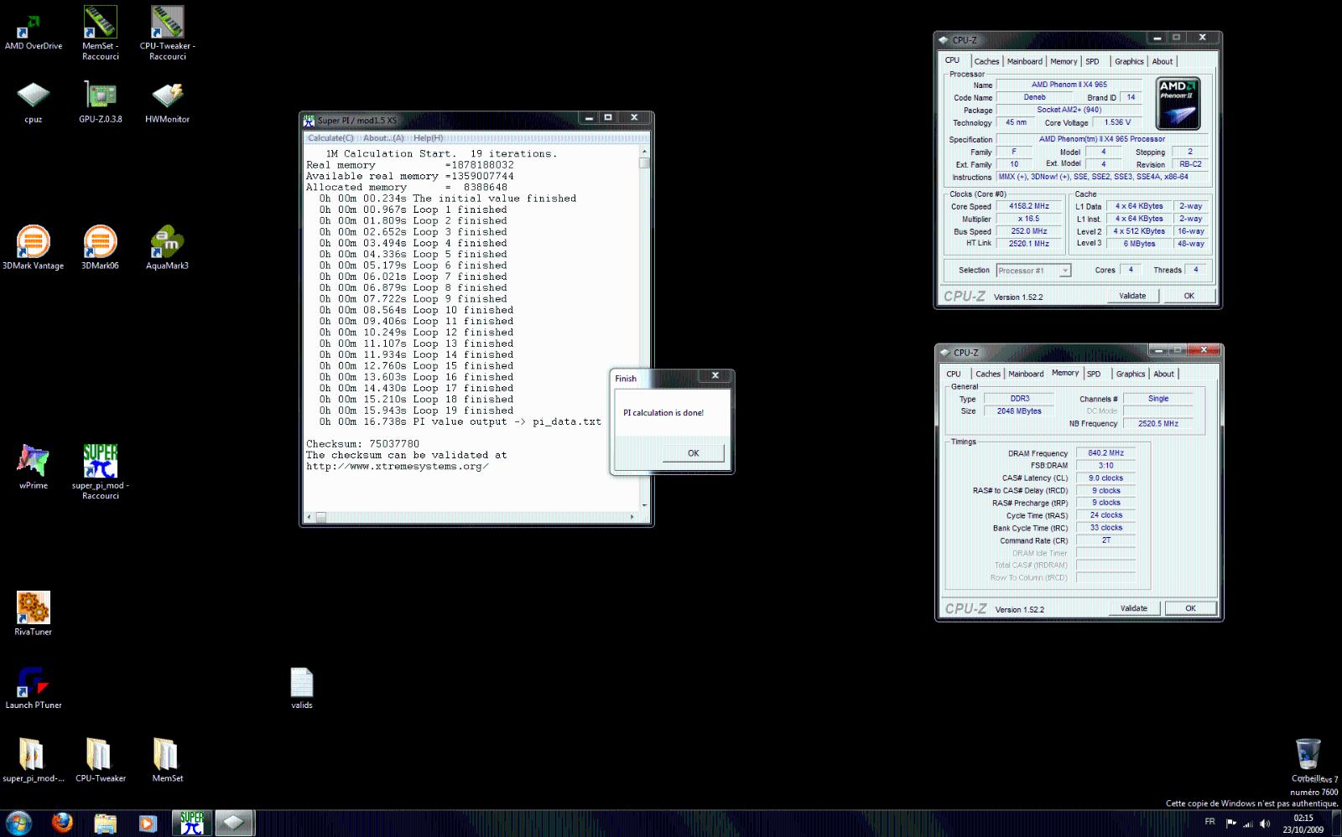Click Validate in the upper CPU-Z window
Screen dimensions: 1342x837
[x=1132, y=296]
